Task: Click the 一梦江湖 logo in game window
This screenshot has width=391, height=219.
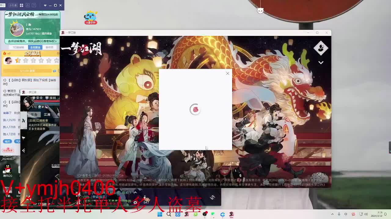Action: (x=82, y=49)
